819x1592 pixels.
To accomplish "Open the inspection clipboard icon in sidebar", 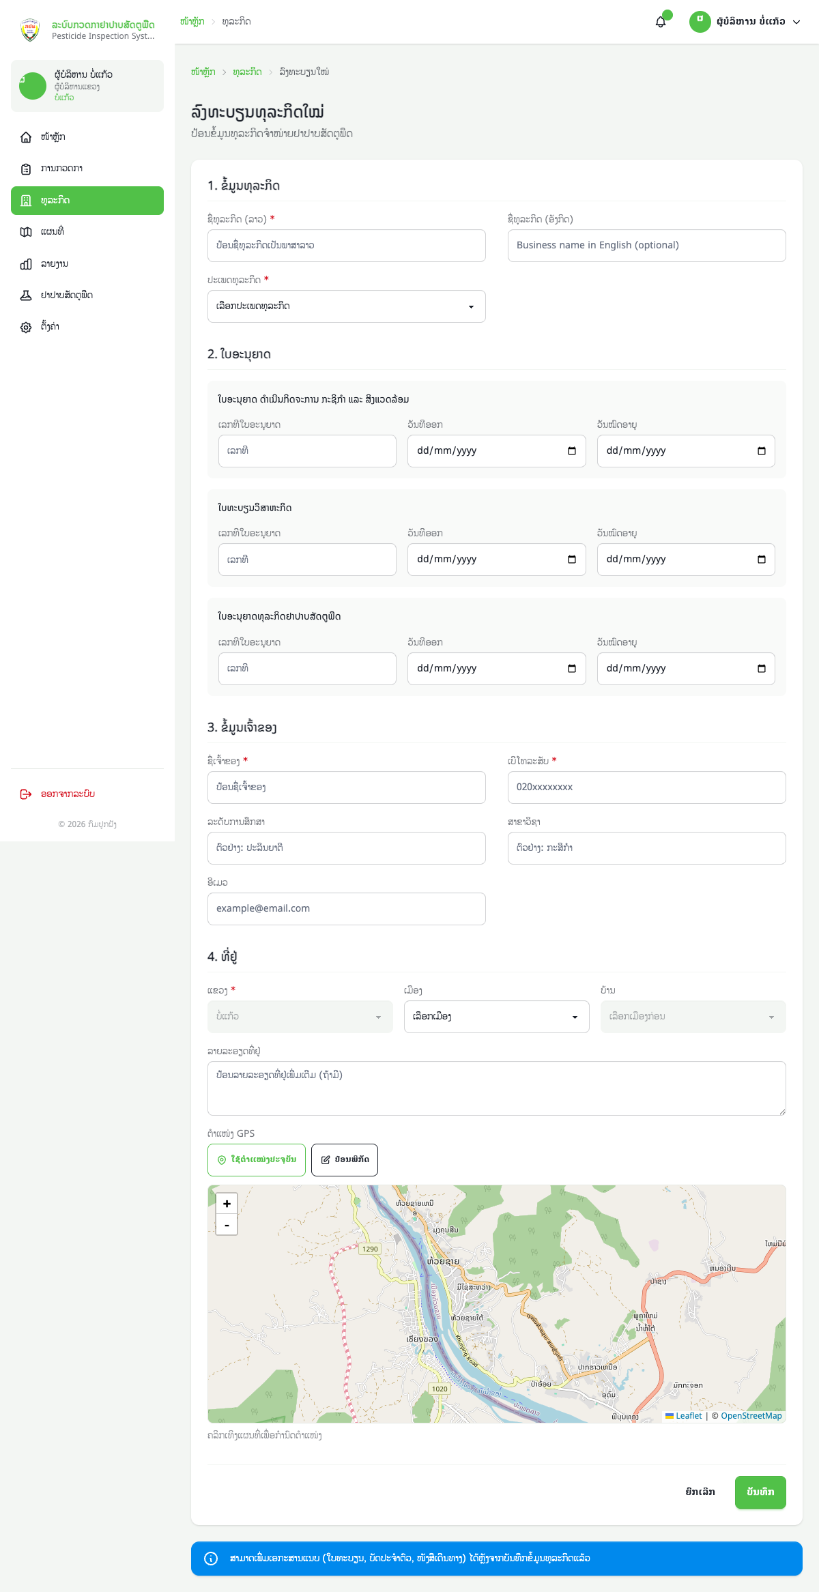I will [x=26, y=169].
